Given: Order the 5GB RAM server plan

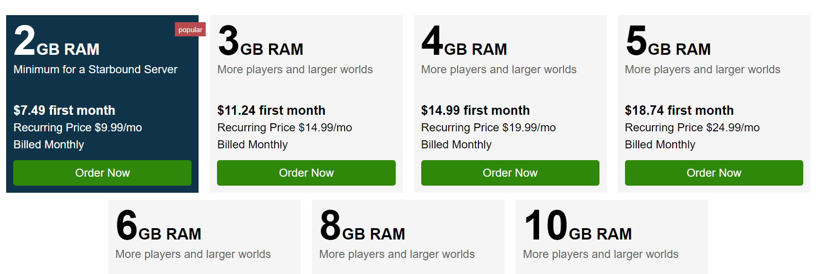Looking at the screenshot, I should coord(713,173).
